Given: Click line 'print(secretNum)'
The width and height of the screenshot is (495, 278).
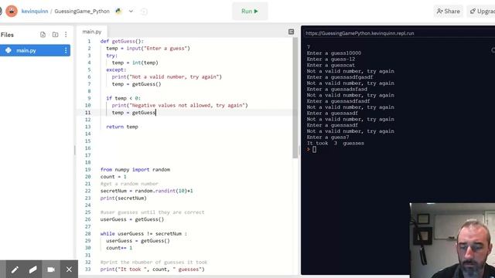Looking at the screenshot, I should 124,198.
